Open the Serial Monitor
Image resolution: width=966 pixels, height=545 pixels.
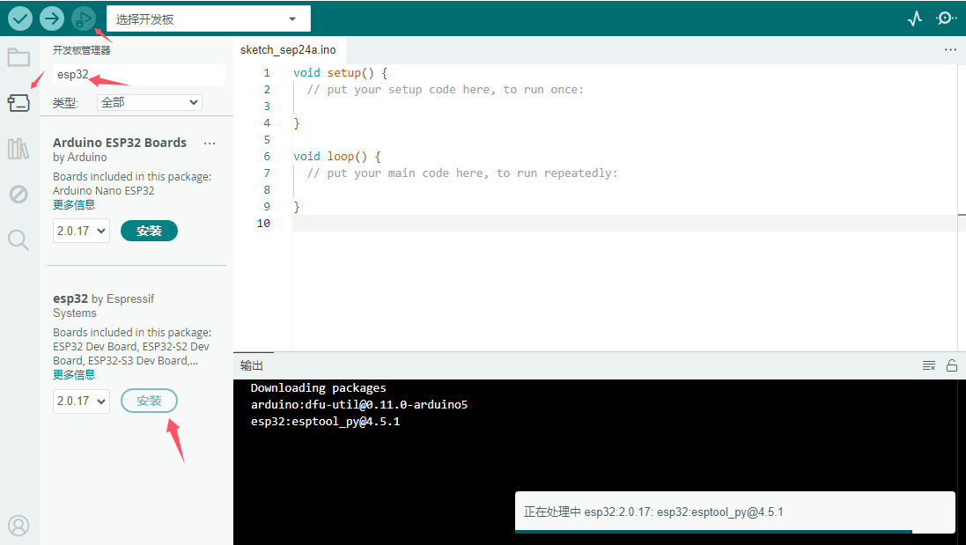click(x=946, y=18)
